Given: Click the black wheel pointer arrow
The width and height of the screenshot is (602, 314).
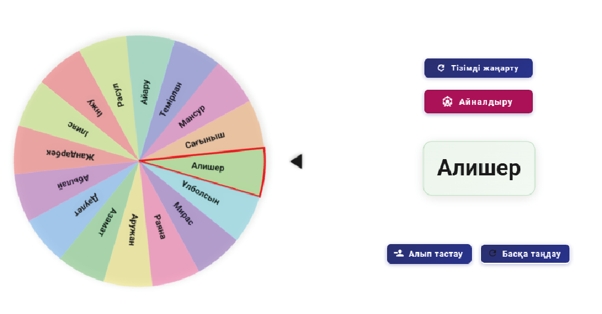Looking at the screenshot, I should pos(296,162).
